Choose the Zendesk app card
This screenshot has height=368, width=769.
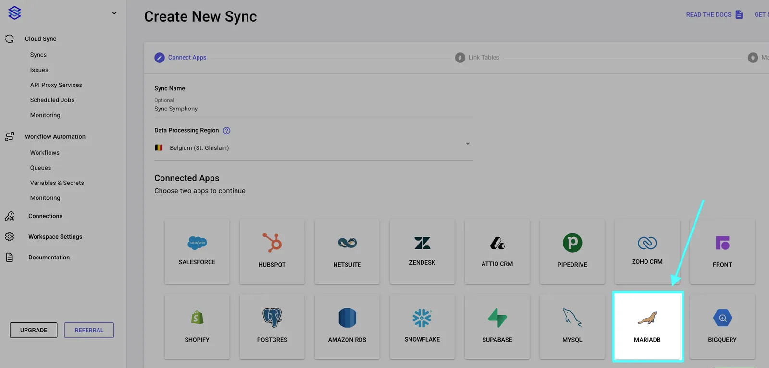coord(422,251)
